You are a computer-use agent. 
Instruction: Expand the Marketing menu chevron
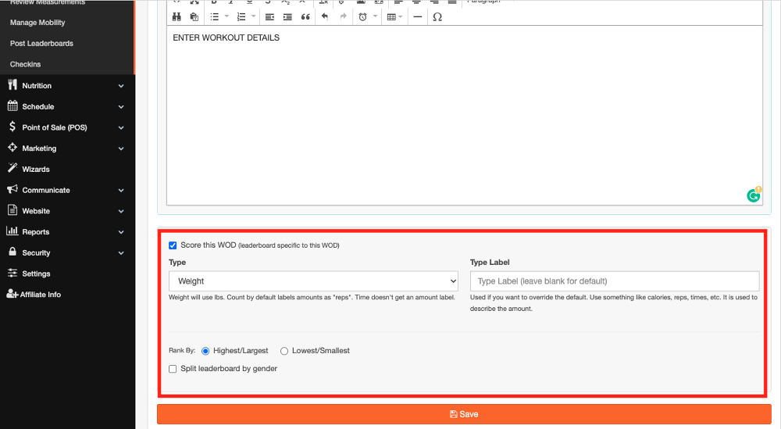click(x=121, y=149)
